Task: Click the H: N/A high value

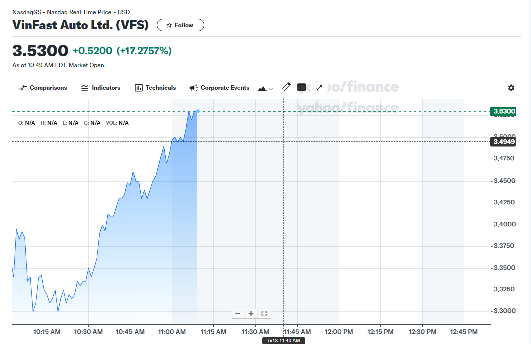Action: click(49, 123)
